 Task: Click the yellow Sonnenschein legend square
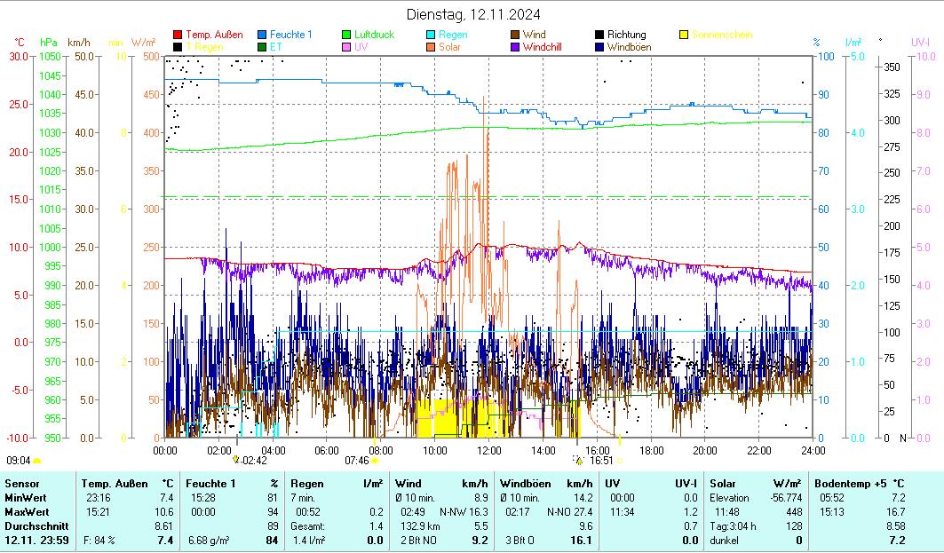(684, 36)
